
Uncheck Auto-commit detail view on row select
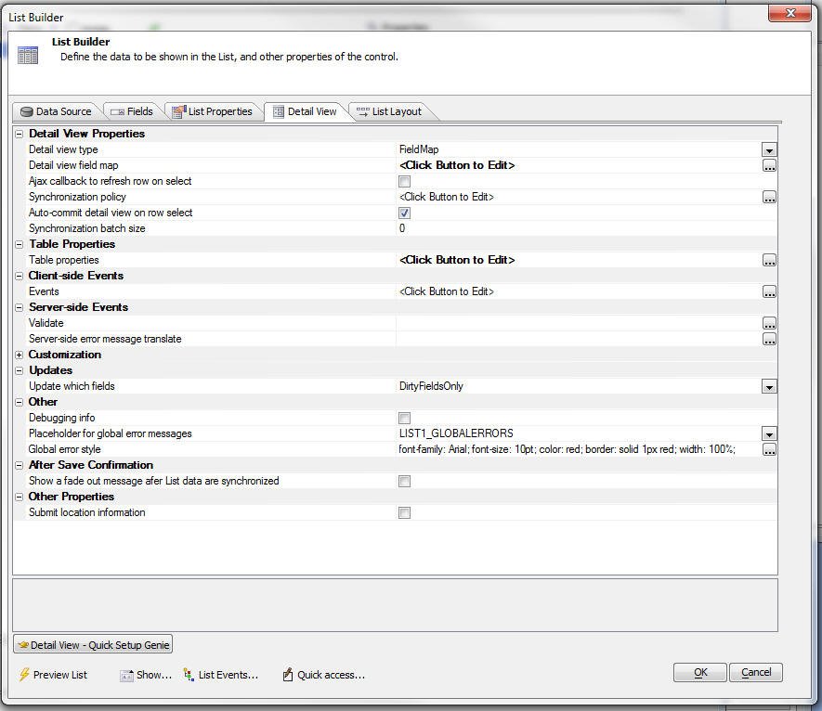tap(404, 213)
